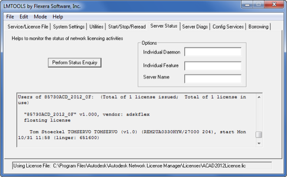Click the 'floating license' text line
The height and width of the screenshot is (177, 287).
[47, 120]
